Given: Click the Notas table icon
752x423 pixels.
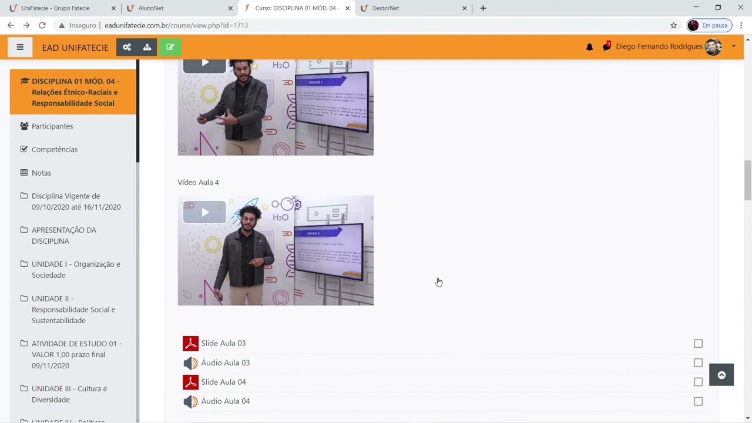Looking at the screenshot, I should [x=24, y=173].
